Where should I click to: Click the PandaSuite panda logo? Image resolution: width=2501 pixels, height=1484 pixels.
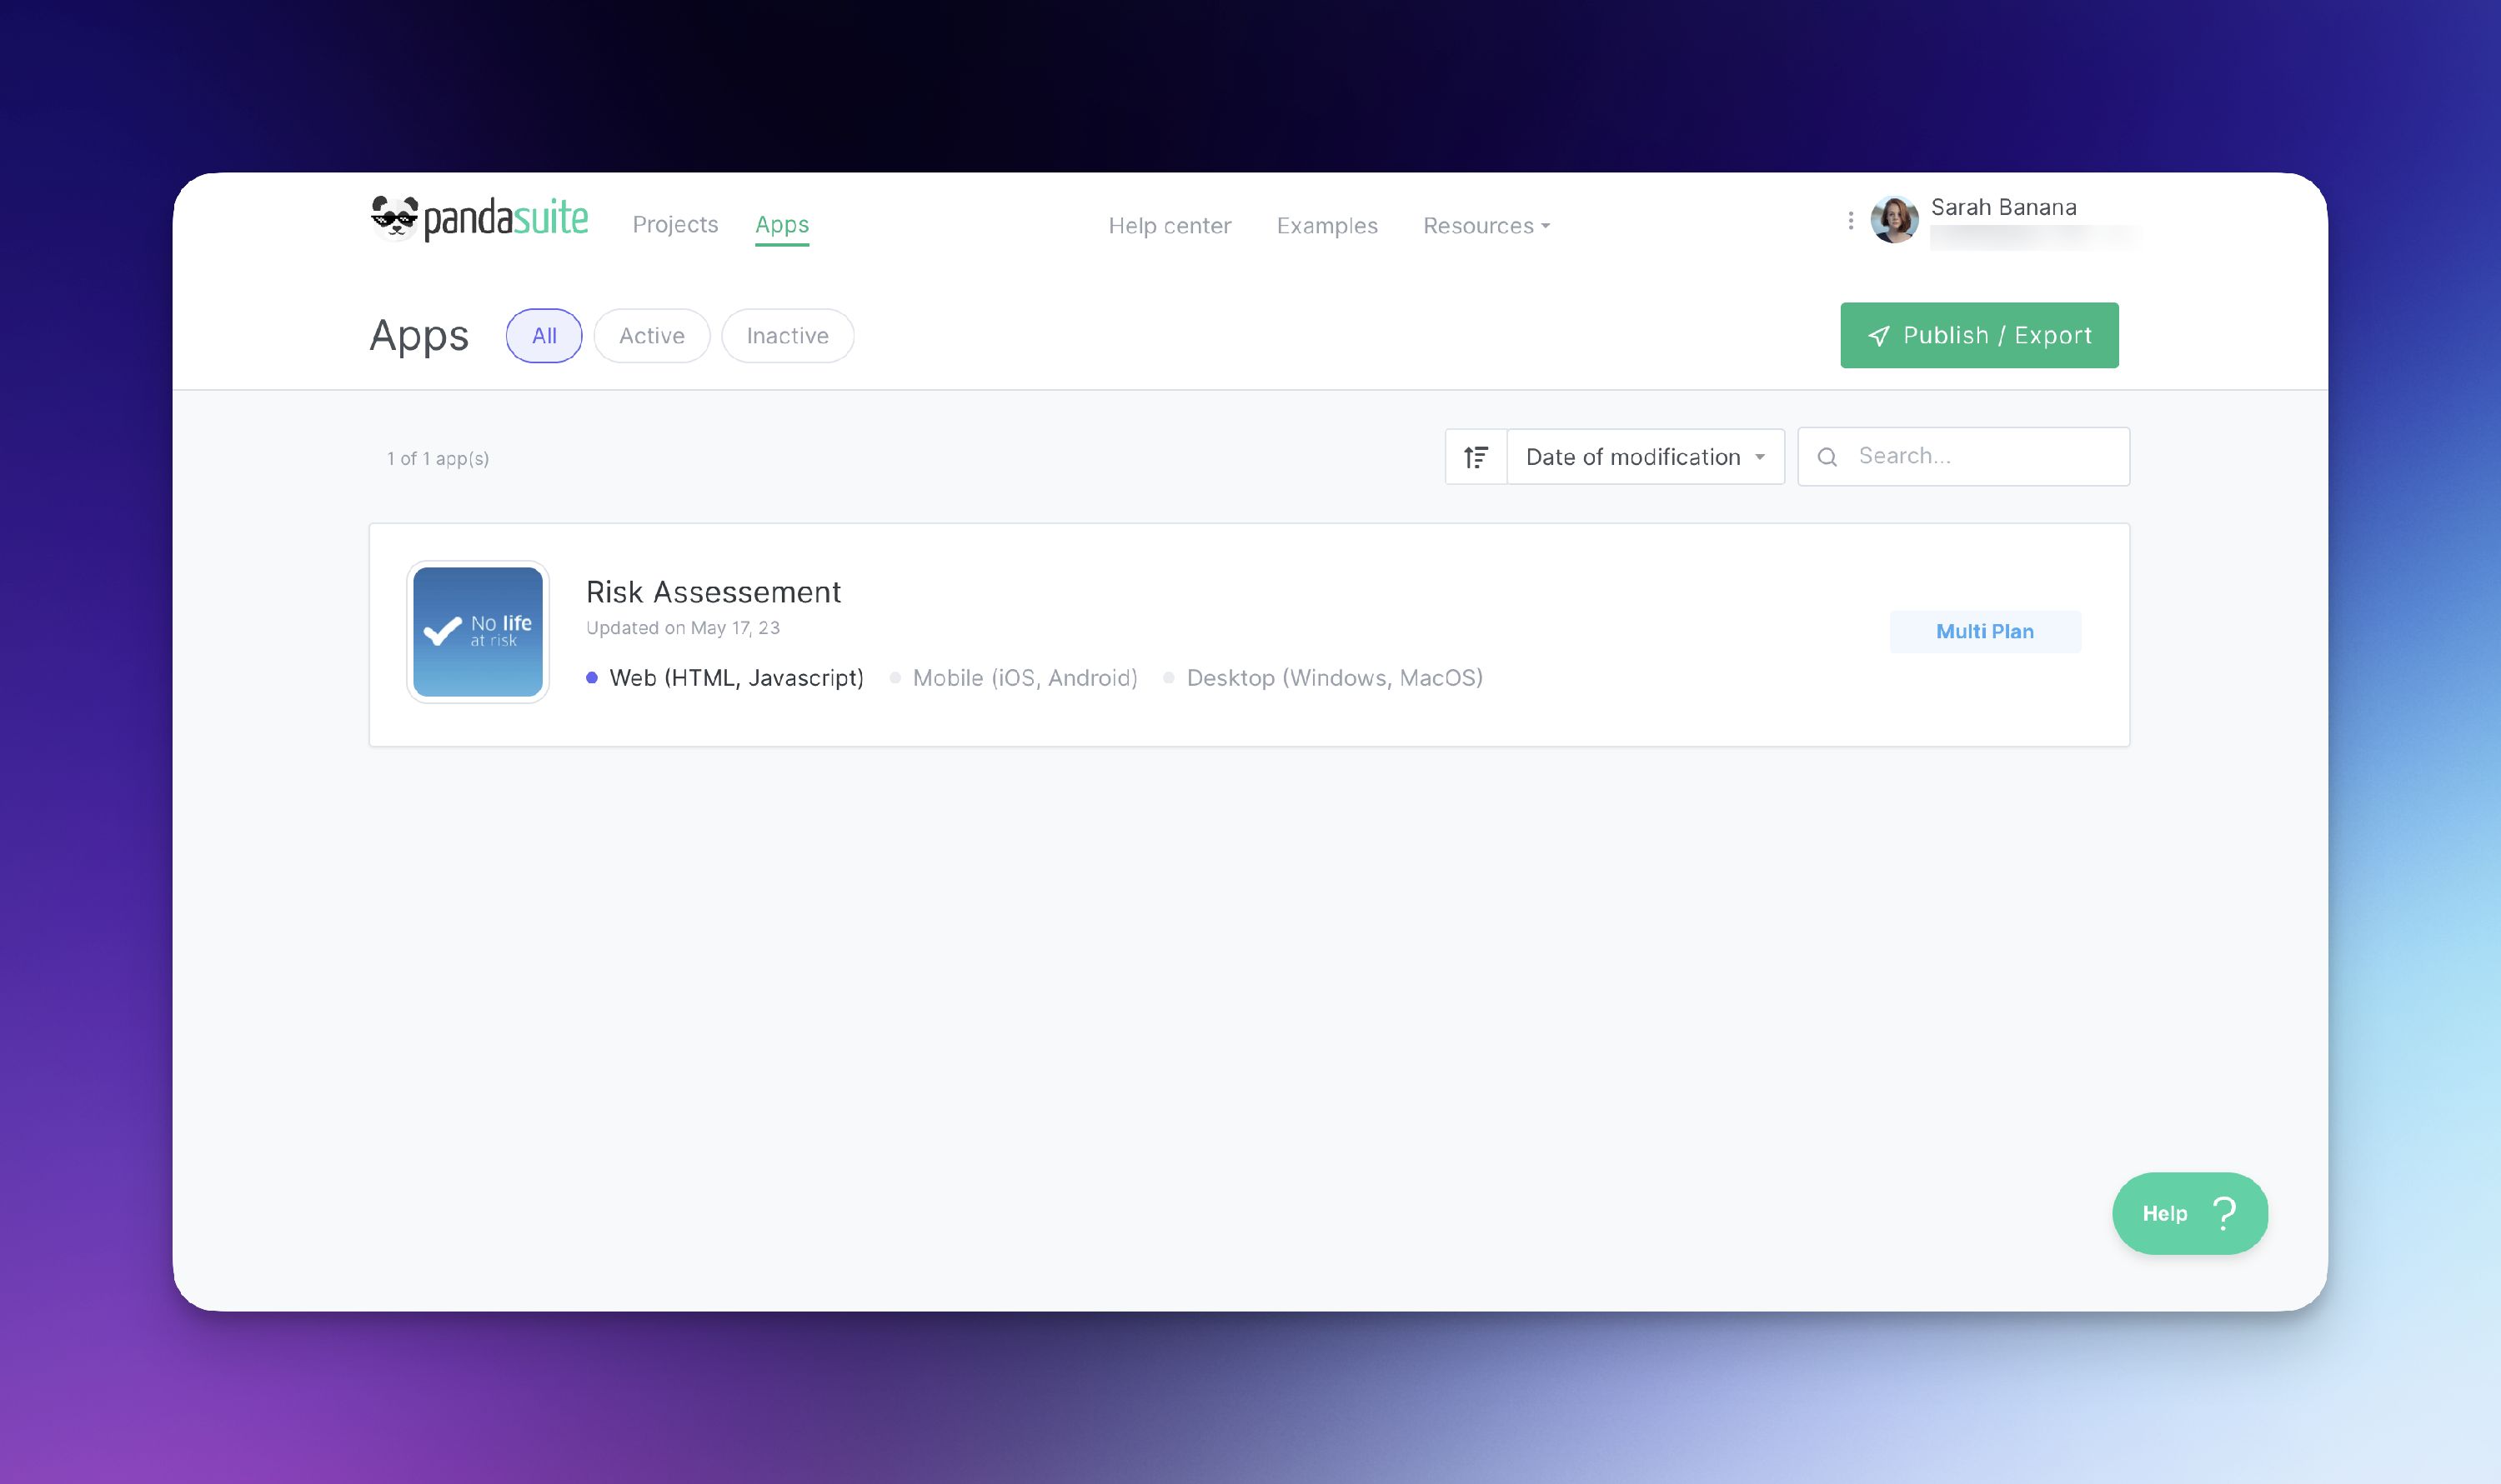click(394, 218)
